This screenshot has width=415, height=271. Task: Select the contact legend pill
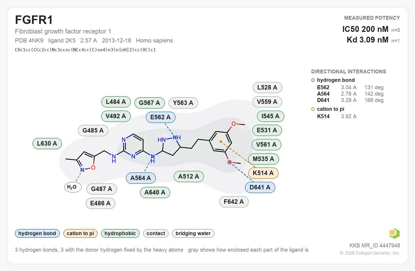pos(156,234)
